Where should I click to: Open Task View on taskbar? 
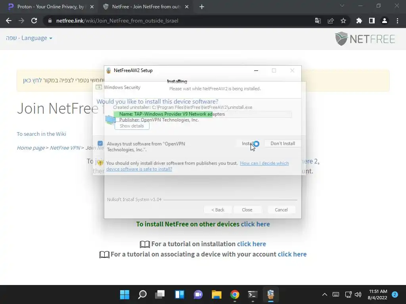[x=160, y=294]
